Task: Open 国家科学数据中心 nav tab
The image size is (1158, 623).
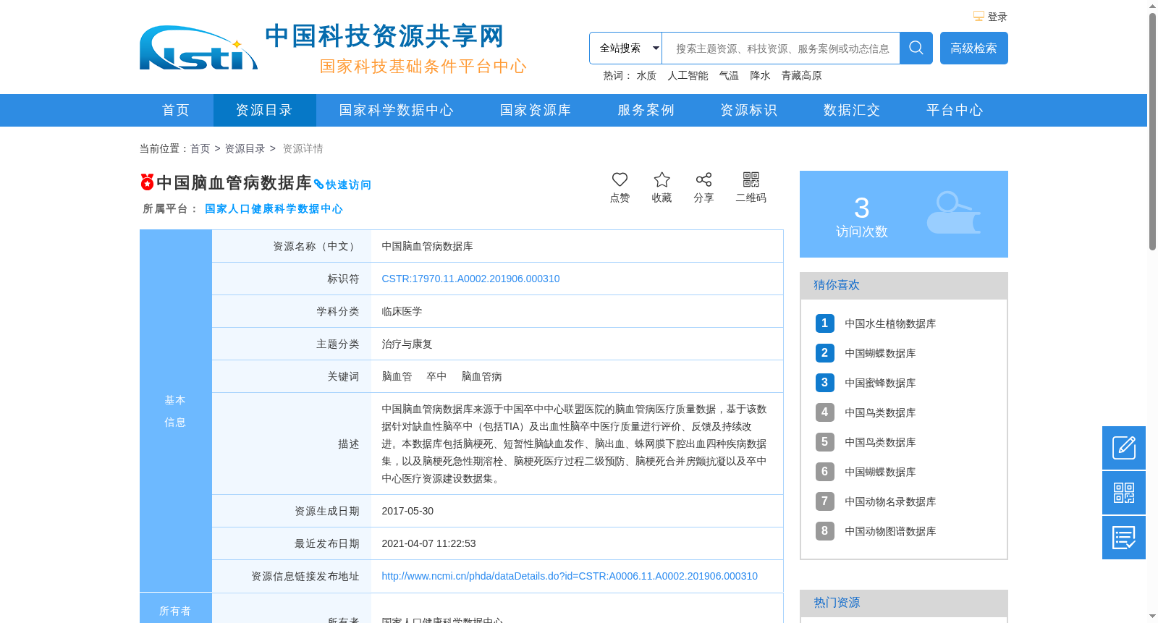Action: point(397,110)
